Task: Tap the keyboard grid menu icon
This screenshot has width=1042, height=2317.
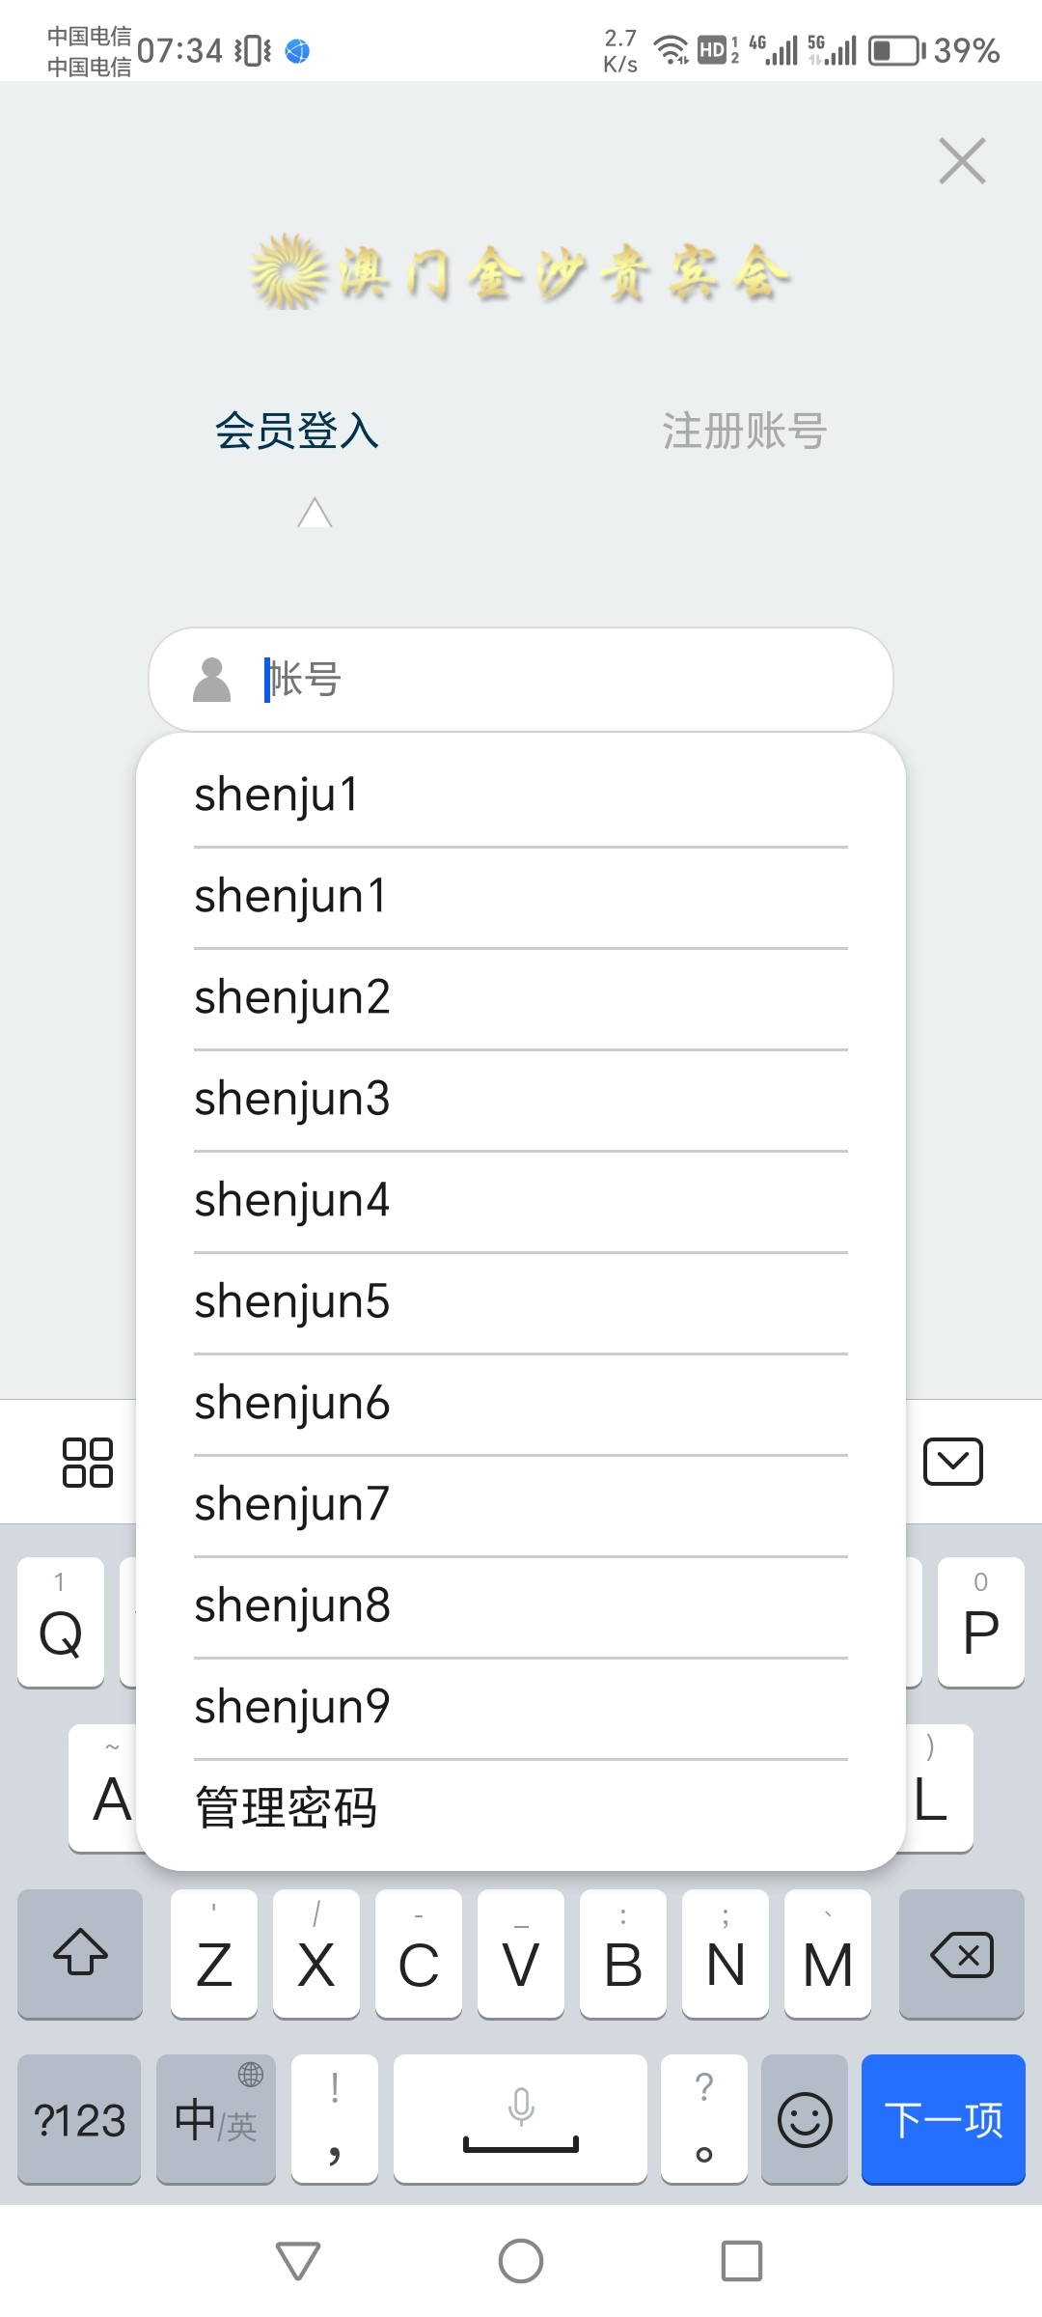Action: 87,1462
